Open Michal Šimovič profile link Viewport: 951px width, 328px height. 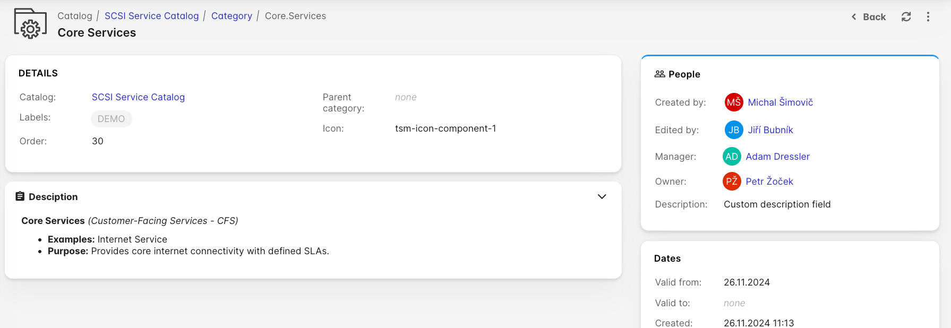point(780,102)
